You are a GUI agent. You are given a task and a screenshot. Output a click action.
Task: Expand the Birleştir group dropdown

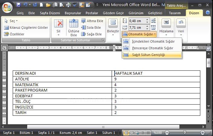click(113, 28)
